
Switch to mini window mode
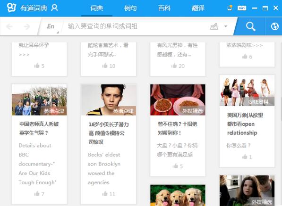point(242,8)
